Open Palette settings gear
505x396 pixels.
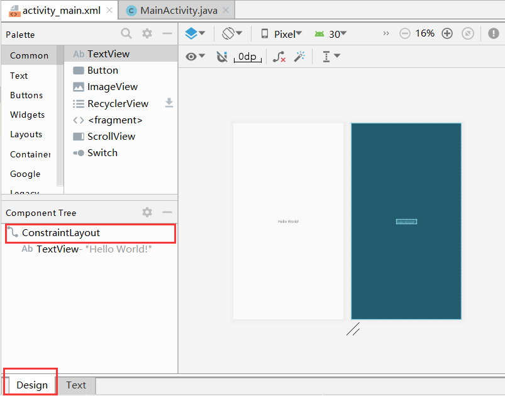pos(147,33)
